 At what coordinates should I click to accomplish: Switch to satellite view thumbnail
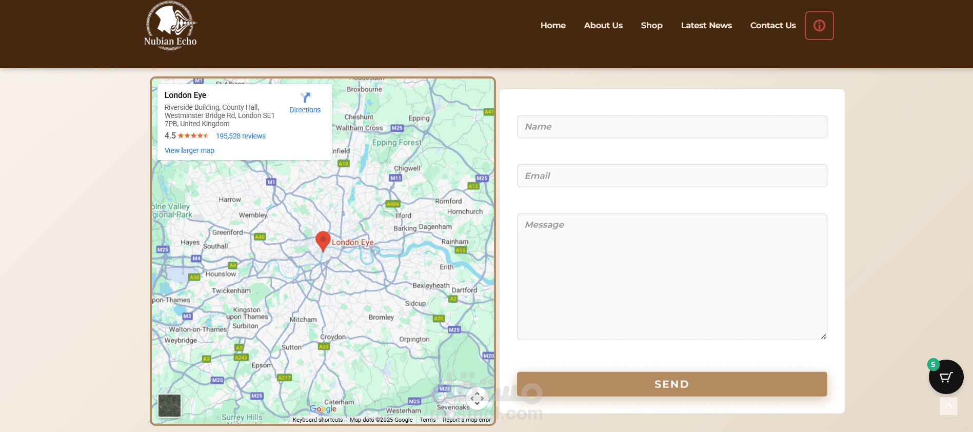169,405
